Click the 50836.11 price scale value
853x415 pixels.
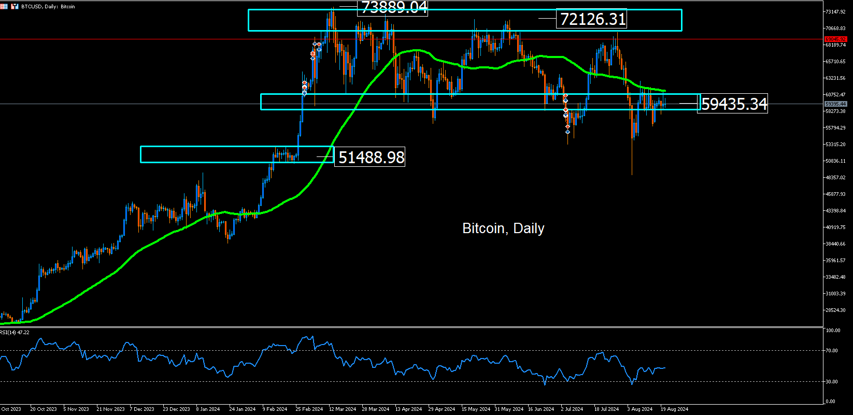click(x=836, y=161)
